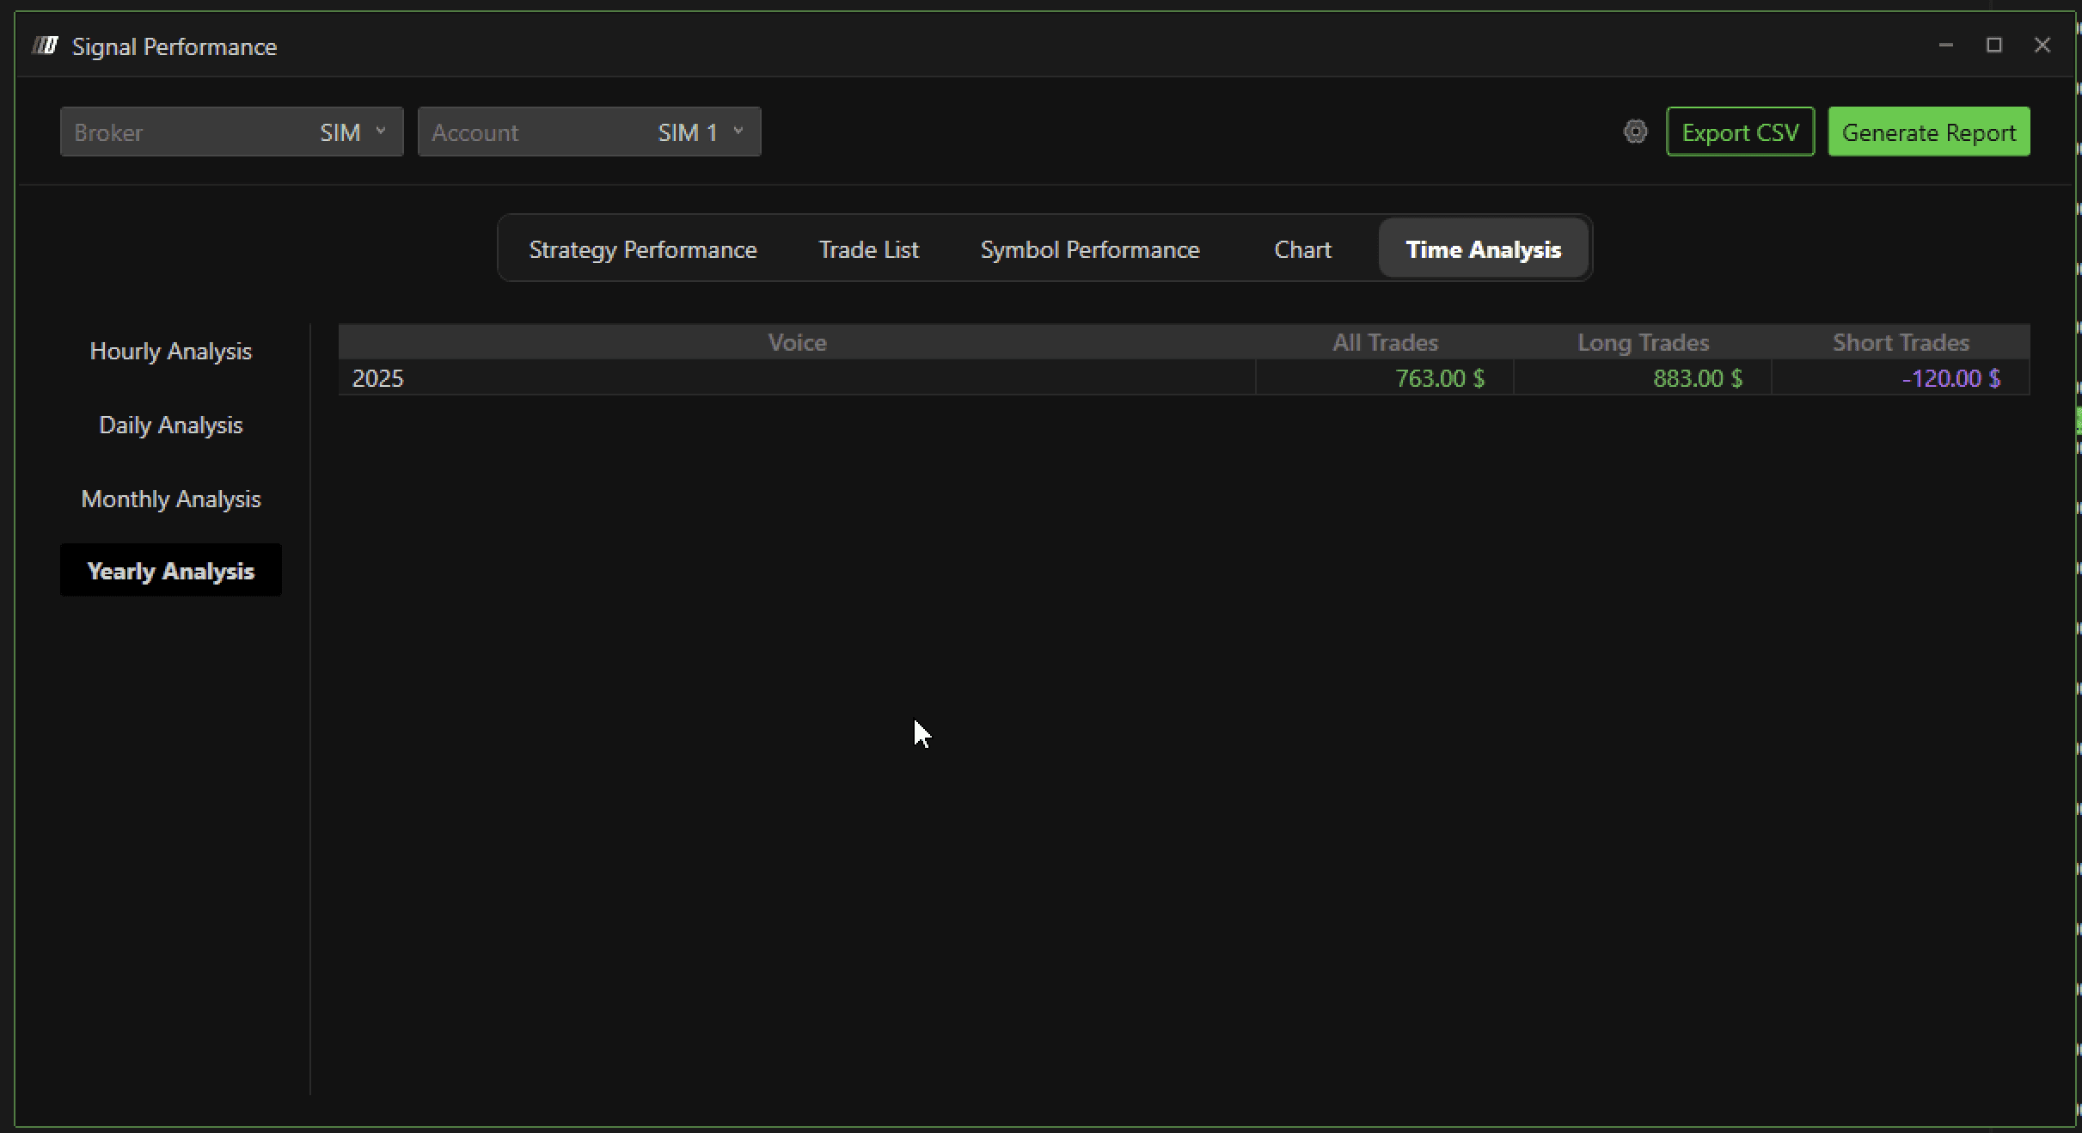Click the All Trades column header

[1384, 342]
